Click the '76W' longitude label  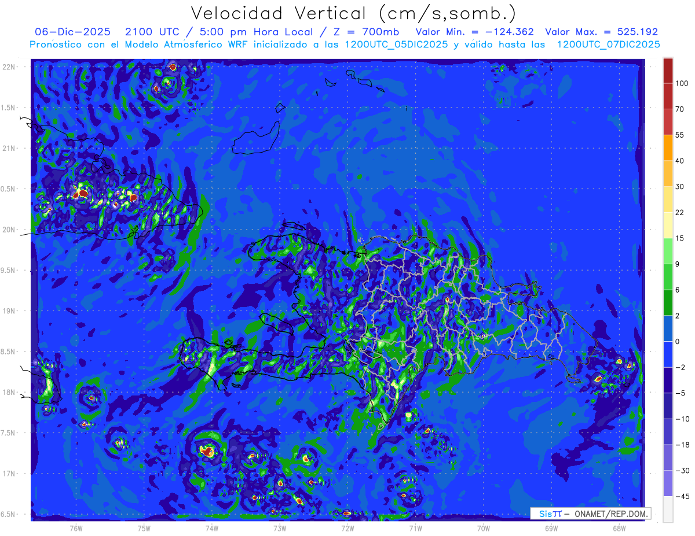click(x=76, y=528)
